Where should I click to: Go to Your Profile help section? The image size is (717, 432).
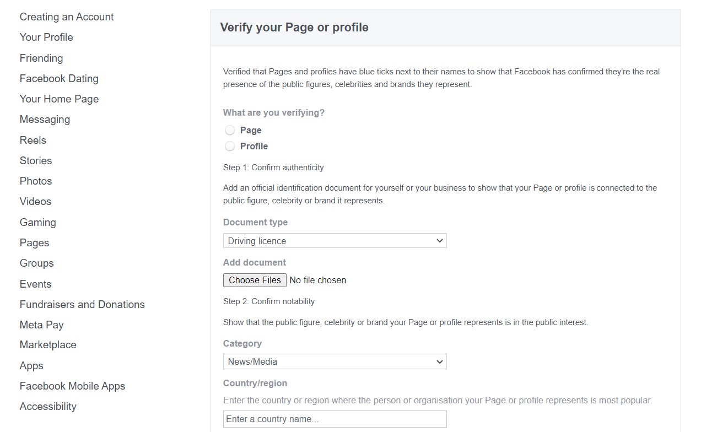[46, 37]
